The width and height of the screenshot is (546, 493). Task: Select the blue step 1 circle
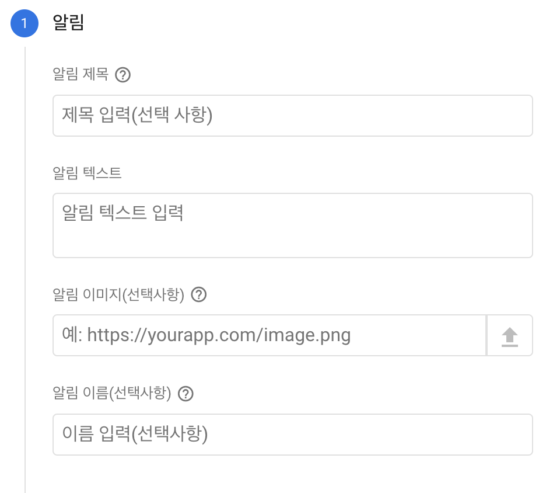pos(24,23)
